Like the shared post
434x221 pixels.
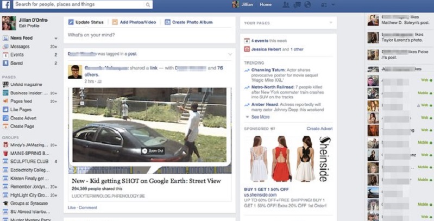click(71, 207)
